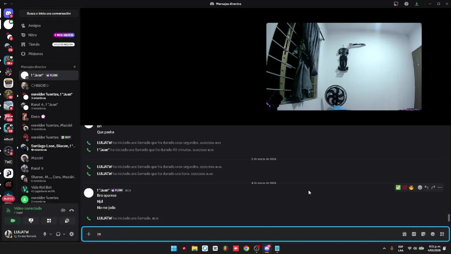Click the search or start conversation box
Image resolution: width=451 pixels, height=254 pixels.
[x=49, y=13]
